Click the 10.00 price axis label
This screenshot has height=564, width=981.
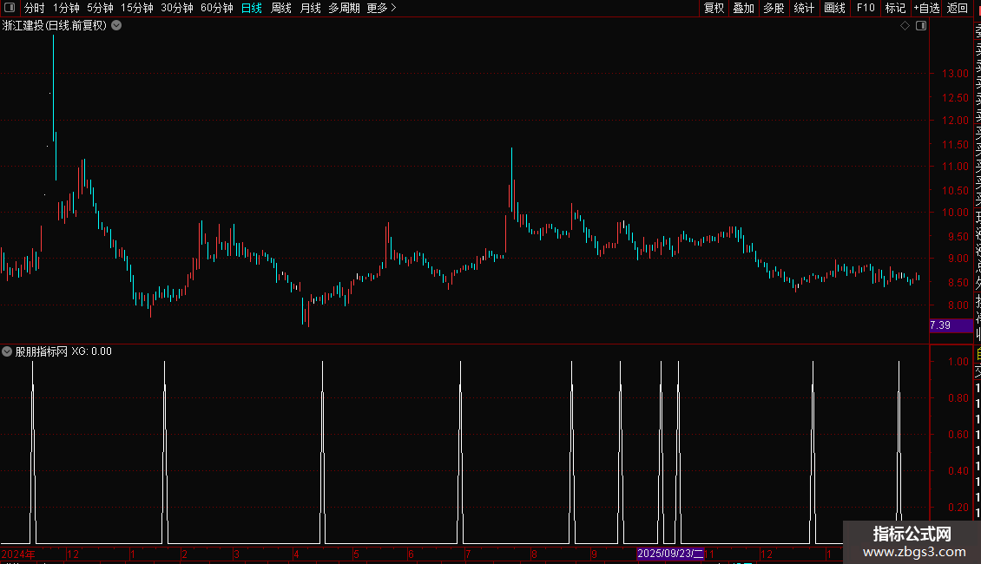[955, 213]
